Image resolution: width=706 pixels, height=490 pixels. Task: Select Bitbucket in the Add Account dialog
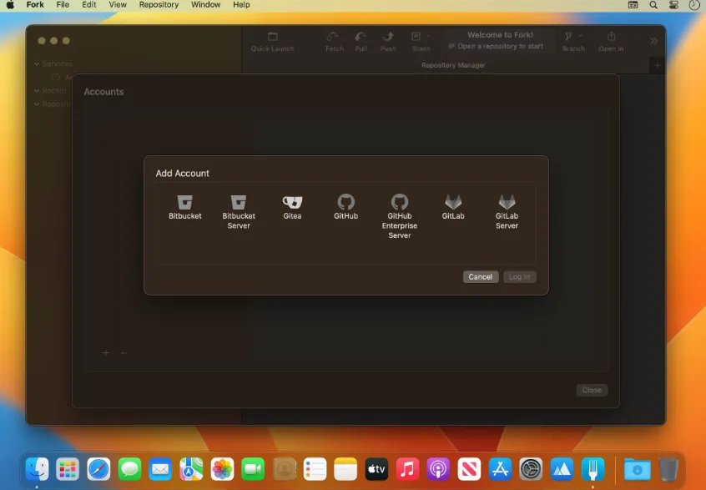click(184, 207)
